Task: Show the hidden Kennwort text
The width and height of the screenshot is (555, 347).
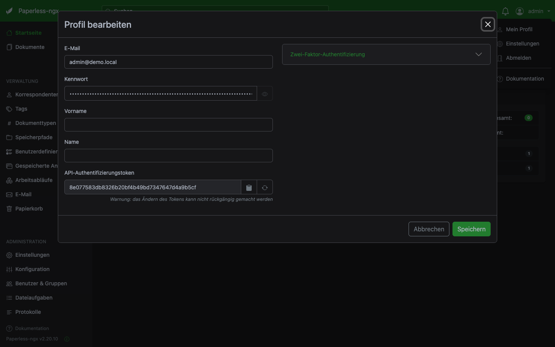Action: (x=265, y=94)
